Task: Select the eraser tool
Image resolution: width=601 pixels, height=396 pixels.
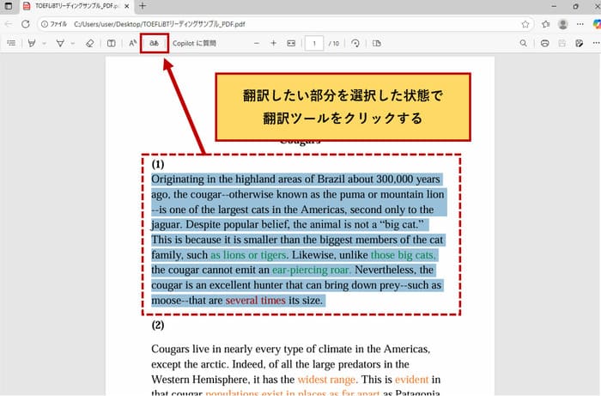Action: click(x=90, y=42)
